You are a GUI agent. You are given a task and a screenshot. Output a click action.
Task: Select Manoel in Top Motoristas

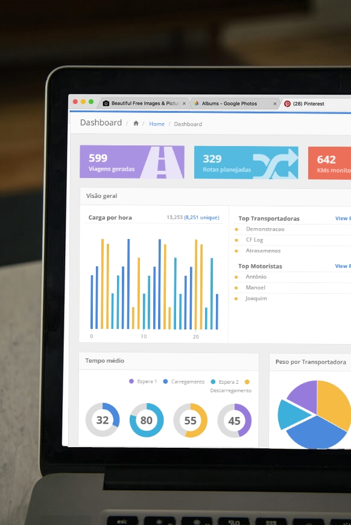coord(255,287)
